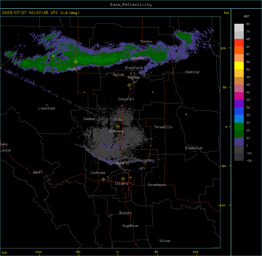Click the asterisk marker east of Innisfail
The width and height of the screenshot is (262, 256).
click(x=153, y=92)
